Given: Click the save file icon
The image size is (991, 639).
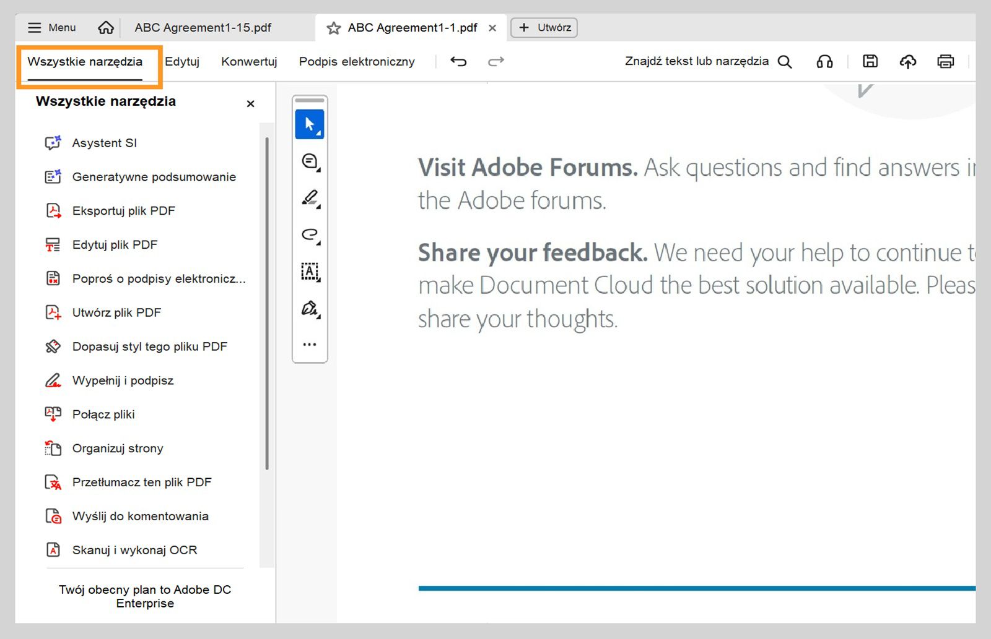Looking at the screenshot, I should coord(870,61).
